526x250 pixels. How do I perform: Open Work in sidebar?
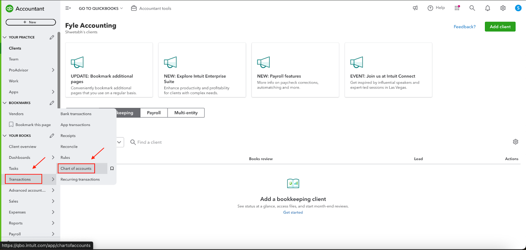tap(13, 81)
